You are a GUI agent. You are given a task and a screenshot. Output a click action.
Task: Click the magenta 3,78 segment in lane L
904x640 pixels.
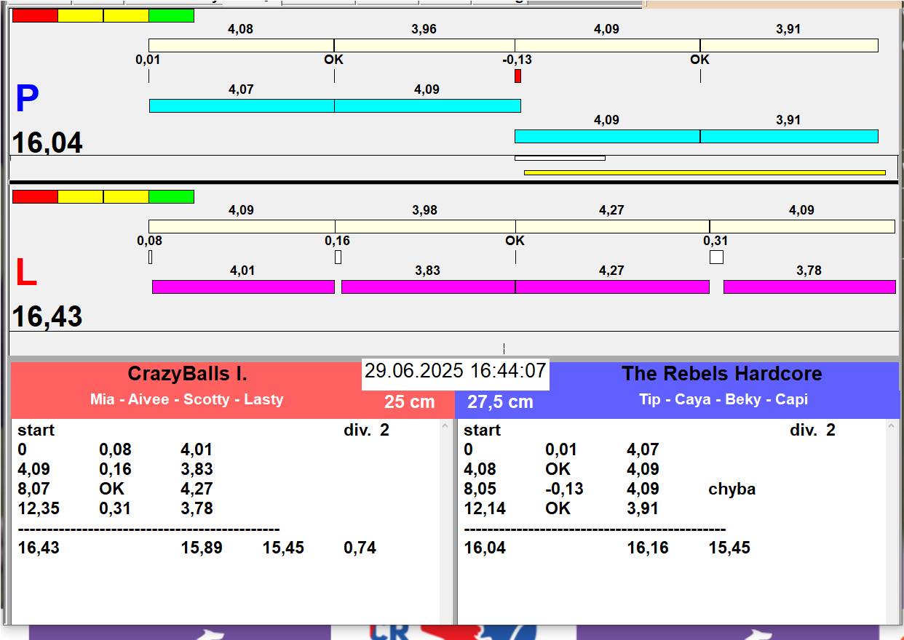point(809,287)
